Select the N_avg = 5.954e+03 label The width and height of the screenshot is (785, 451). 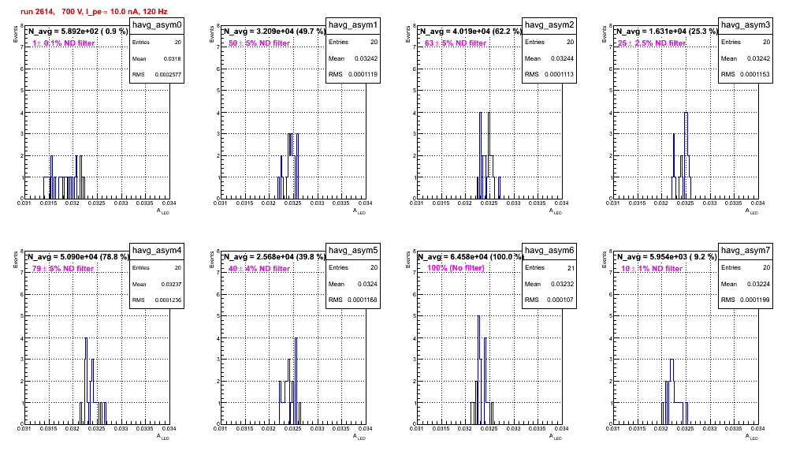point(667,257)
